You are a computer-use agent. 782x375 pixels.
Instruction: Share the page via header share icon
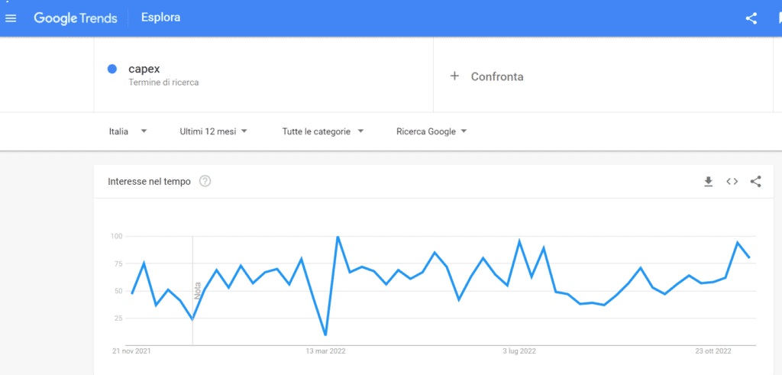pos(751,19)
